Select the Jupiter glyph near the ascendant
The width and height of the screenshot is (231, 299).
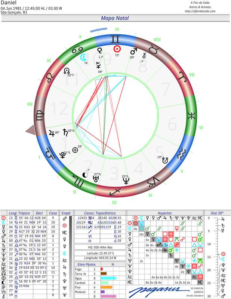coord(52,133)
